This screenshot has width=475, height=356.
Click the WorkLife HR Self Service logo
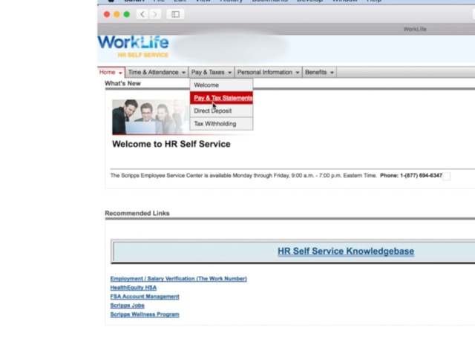[134, 46]
